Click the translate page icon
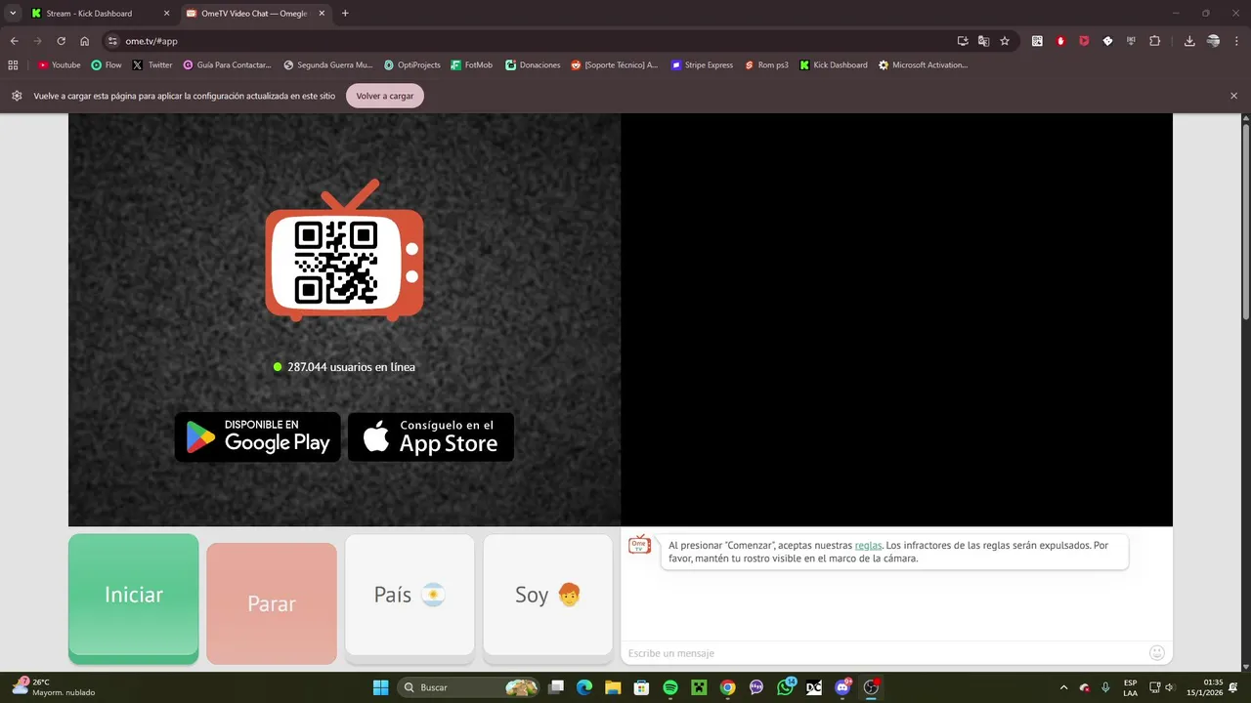The height and width of the screenshot is (703, 1251). [984, 41]
